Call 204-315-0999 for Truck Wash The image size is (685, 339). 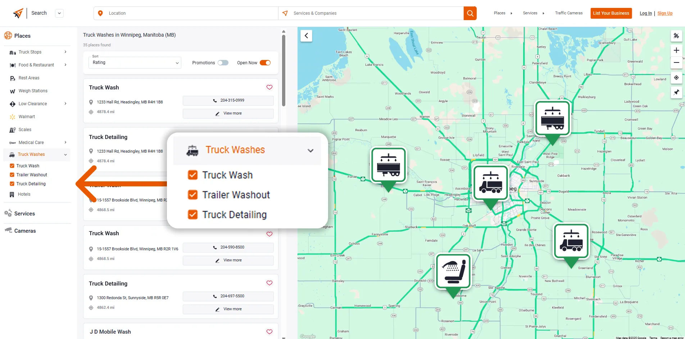[x=228, y=101]
